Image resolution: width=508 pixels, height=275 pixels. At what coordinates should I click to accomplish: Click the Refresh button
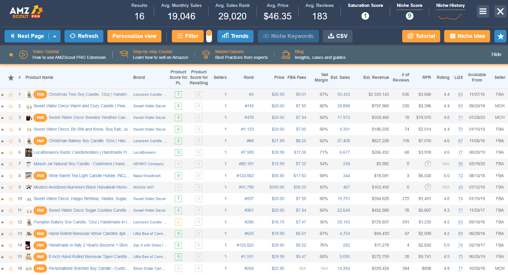(x=84, y=36)
